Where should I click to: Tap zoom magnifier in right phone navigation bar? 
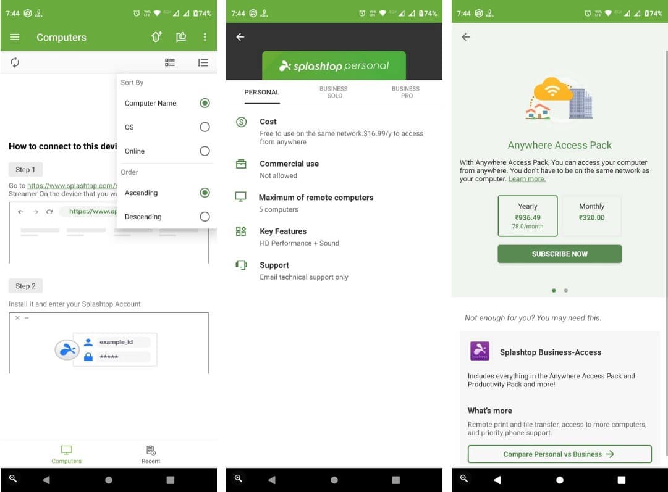tap(464, 479)
